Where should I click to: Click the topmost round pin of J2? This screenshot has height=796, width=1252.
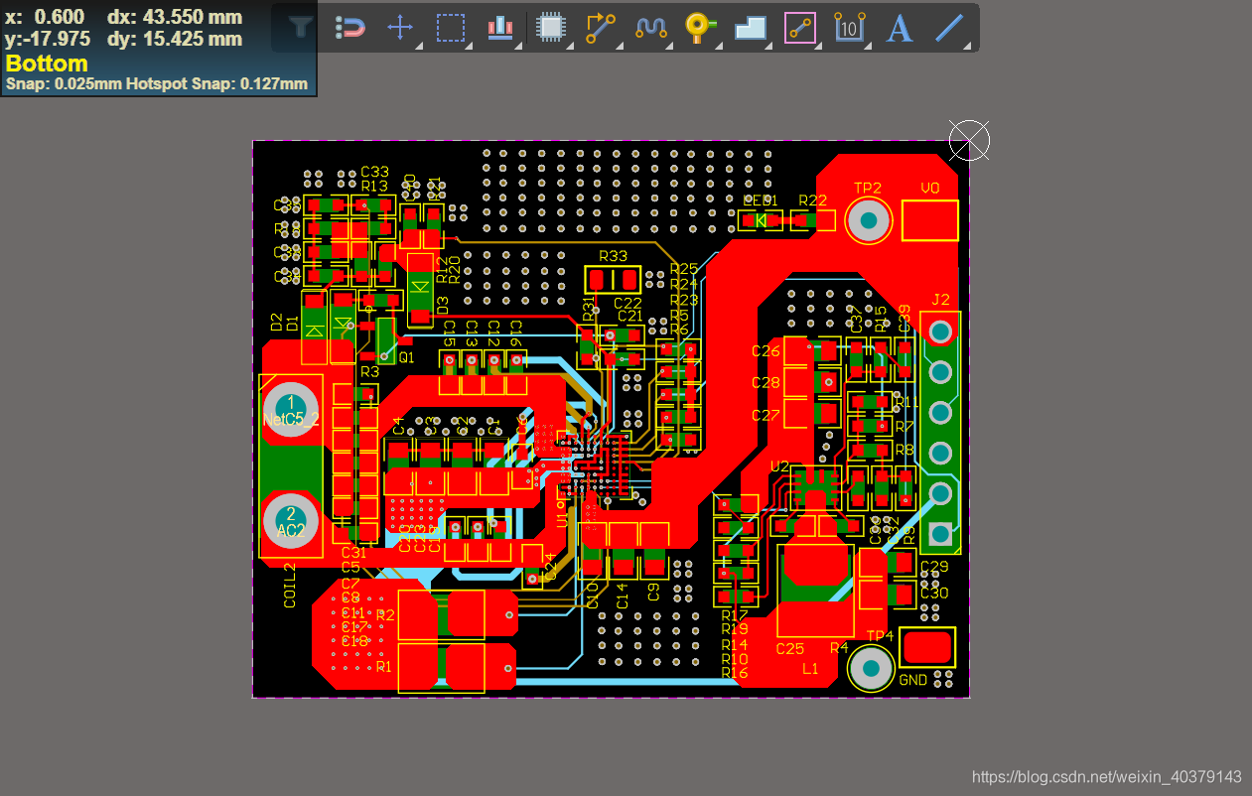940,331
